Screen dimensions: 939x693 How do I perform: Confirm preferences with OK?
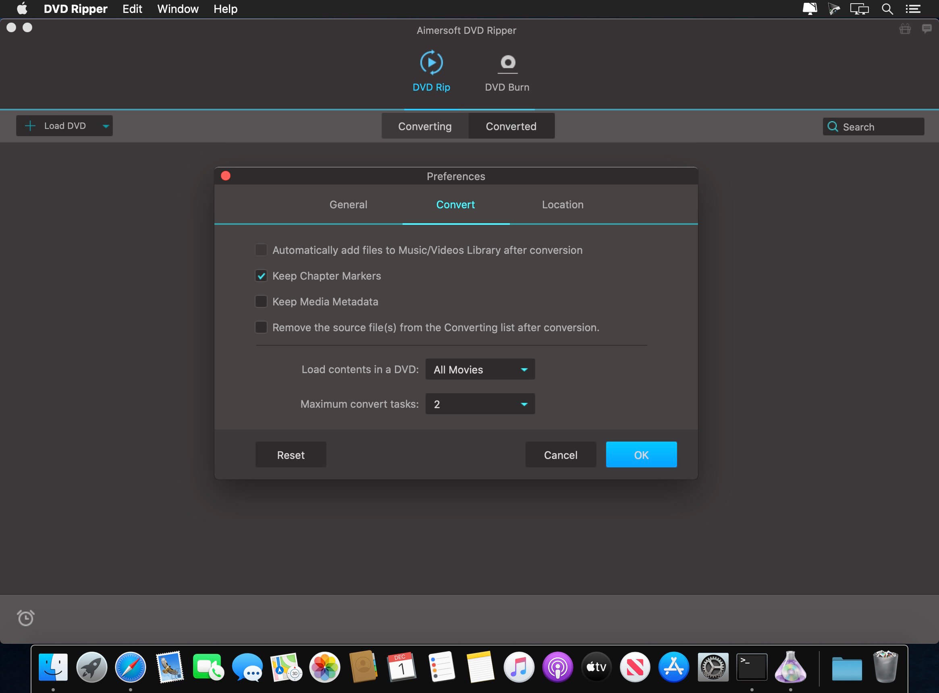641,455
